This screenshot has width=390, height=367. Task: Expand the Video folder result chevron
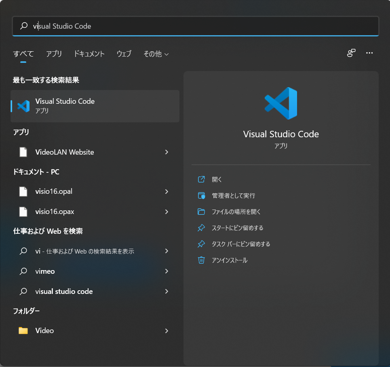(167, 331)
